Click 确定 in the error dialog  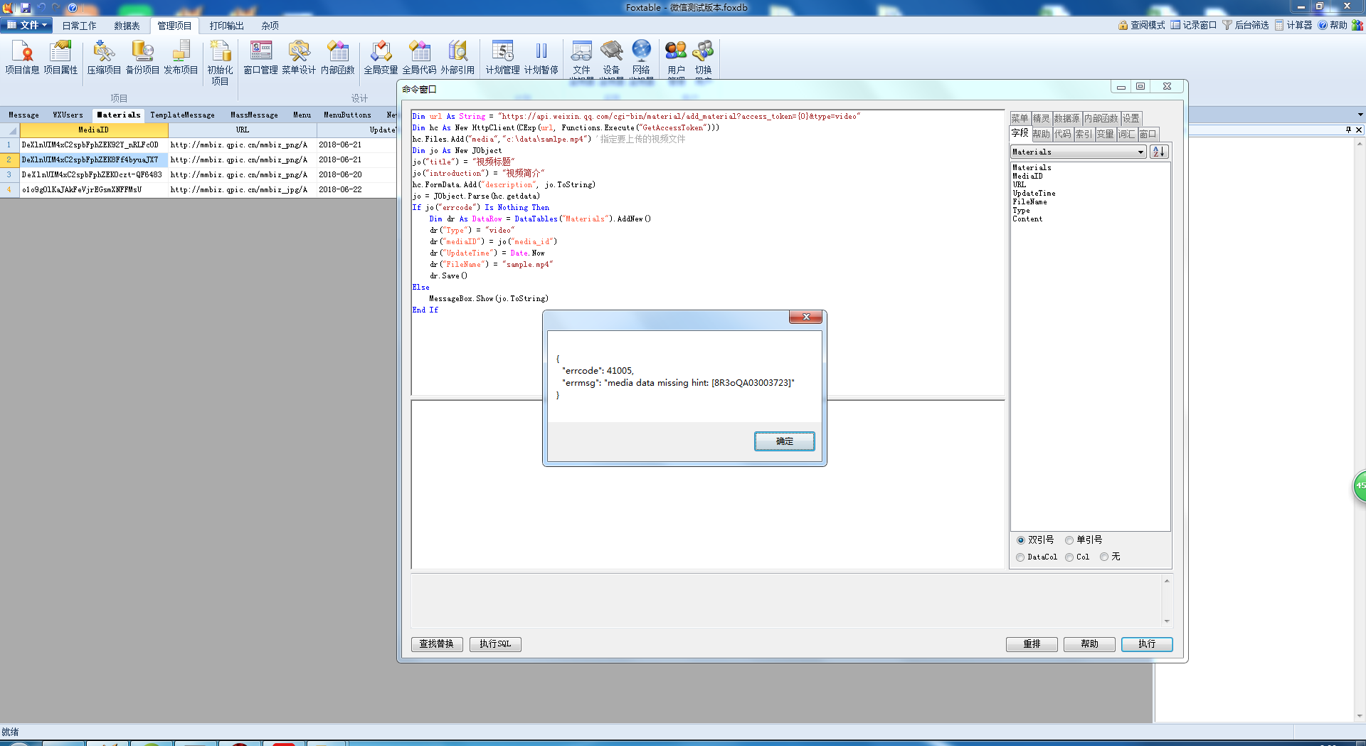tap(784, 441)
